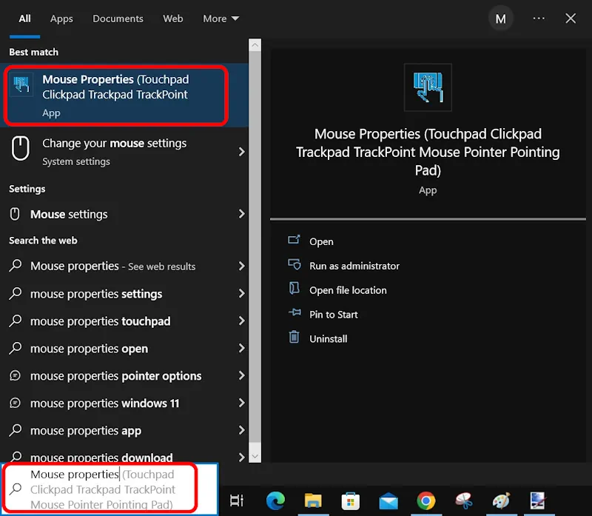Switch to the Apps tab
592x516 pixels.
tap(61, 19)
